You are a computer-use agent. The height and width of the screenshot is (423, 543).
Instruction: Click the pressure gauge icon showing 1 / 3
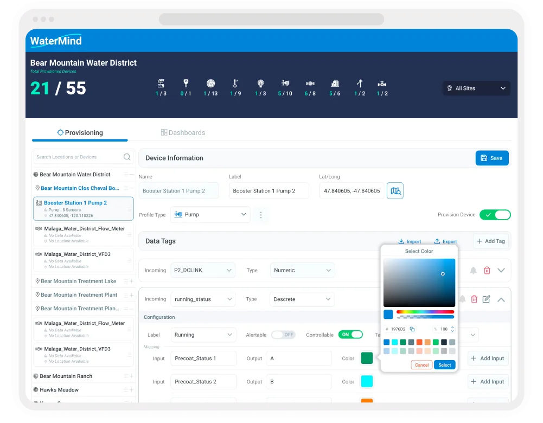coord(260,84)
